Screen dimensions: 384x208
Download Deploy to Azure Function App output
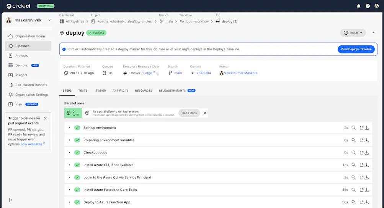[x=367, y=202]
